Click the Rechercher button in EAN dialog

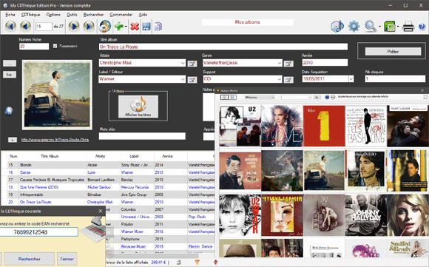[x=30, y=259]
